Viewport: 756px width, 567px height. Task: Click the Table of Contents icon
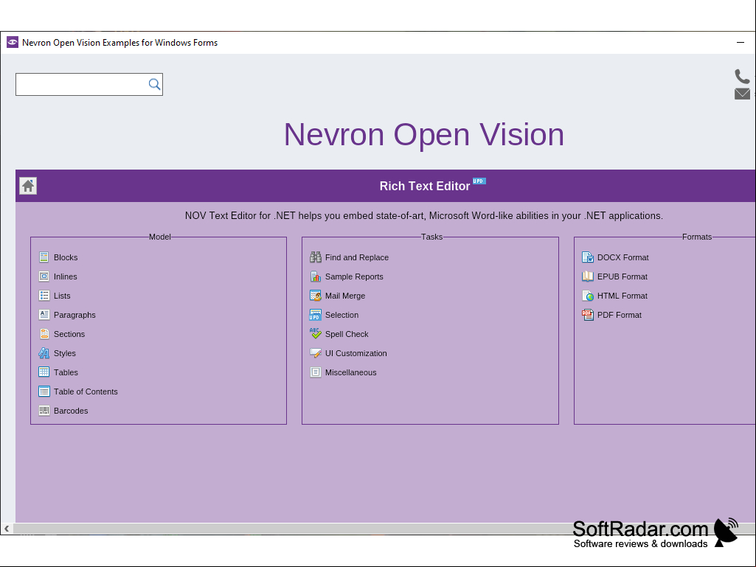coord(44,392)
